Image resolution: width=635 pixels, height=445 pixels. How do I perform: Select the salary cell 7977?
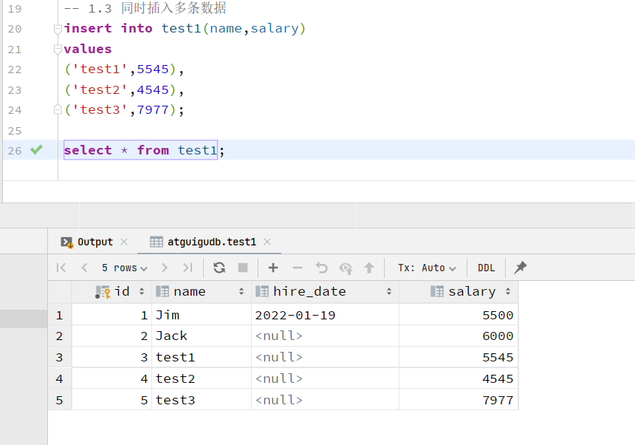(x=459, y=400)
